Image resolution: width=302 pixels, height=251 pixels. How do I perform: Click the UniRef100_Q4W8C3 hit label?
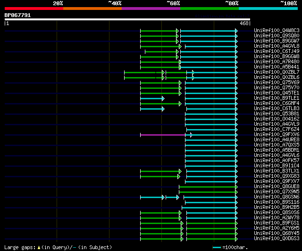tap(277, 30)
